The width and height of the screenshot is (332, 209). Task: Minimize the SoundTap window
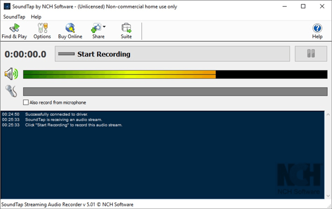click(285, 6)
